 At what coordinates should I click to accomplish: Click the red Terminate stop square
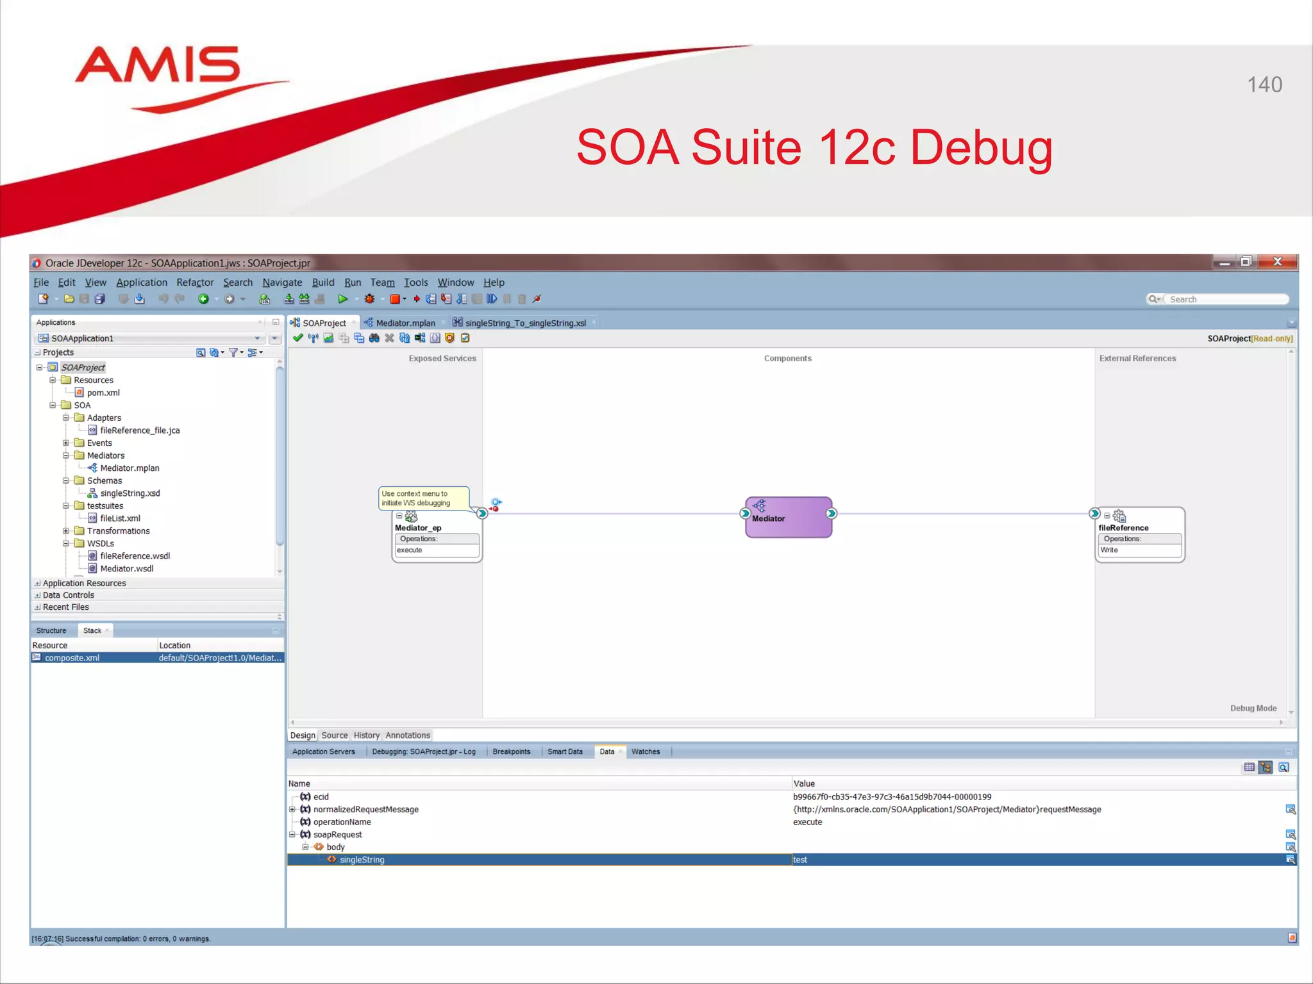tap(395, 299)
